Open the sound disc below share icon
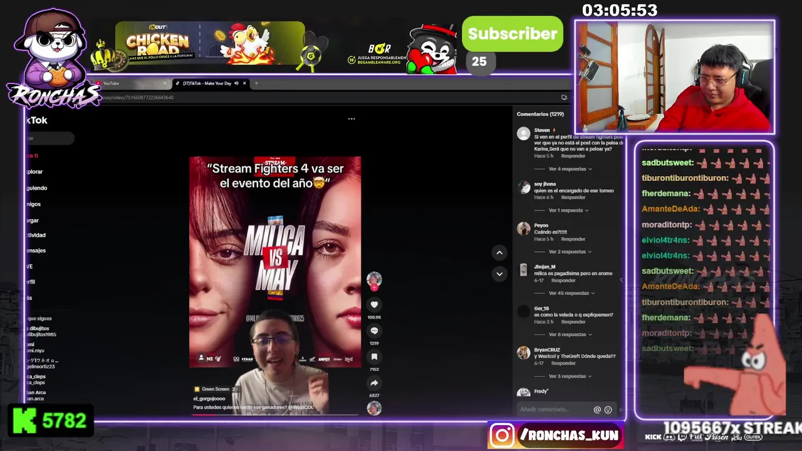 374,408
